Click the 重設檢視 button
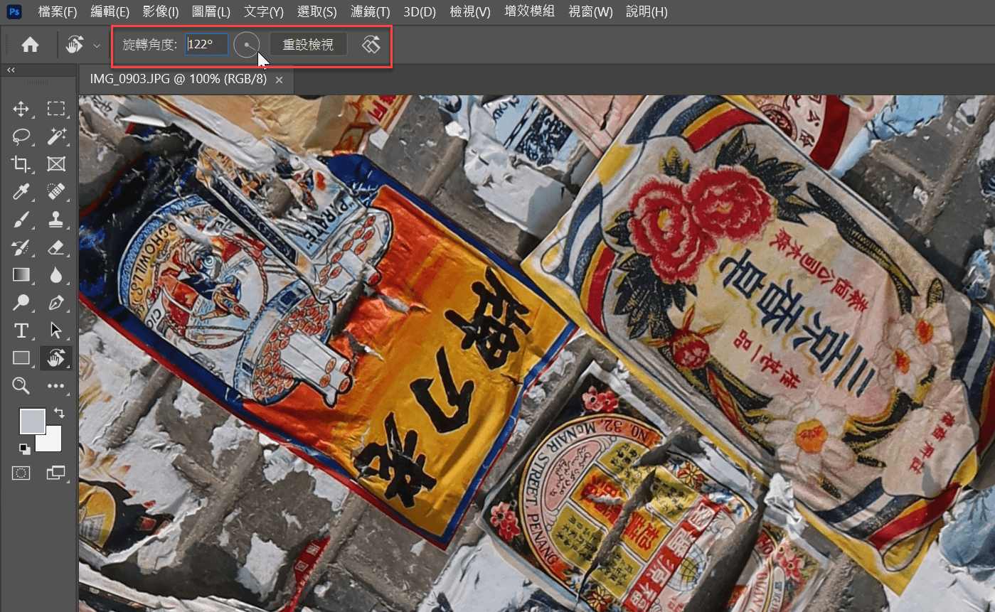Screen dimensions: 995x612 pyautogui.click(x=308, y=45)
